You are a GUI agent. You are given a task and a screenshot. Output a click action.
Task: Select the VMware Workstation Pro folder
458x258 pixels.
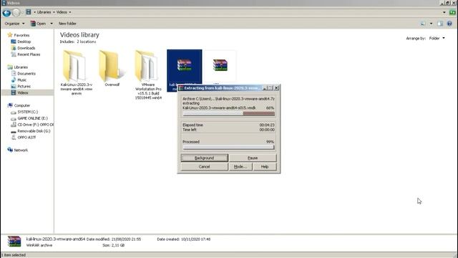(x=148, y=75)
